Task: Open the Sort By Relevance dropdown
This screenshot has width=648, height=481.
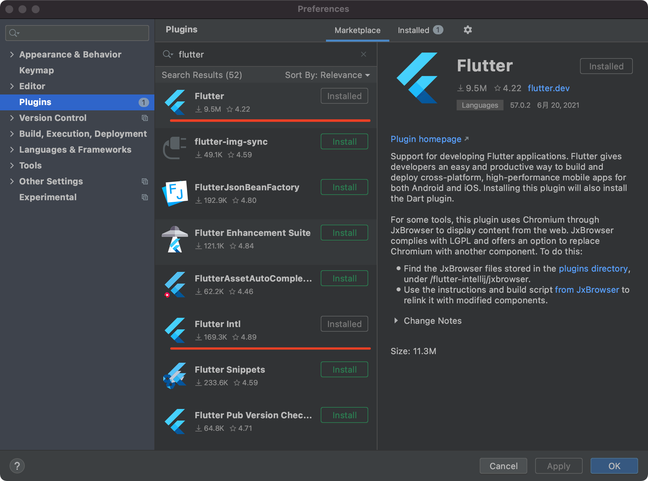Action: (327, 75)
